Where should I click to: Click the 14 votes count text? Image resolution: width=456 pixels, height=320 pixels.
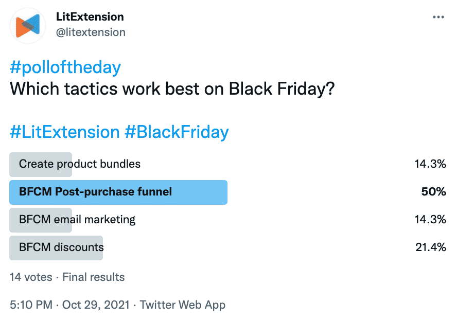click(x=31, y=277)
